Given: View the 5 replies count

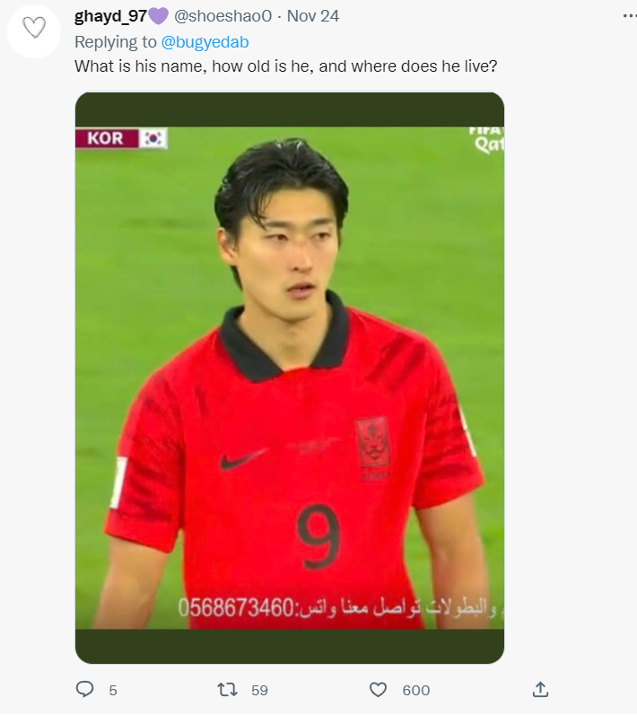Looking at the screenshot, I should (113, 691).
